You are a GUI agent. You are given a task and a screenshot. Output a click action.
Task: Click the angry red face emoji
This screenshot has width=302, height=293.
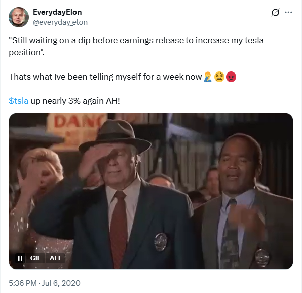tap(231, 77)
